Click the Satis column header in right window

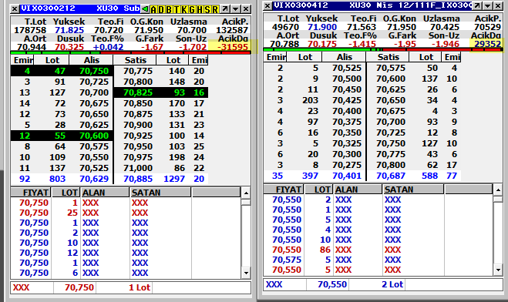click(388, 57)
